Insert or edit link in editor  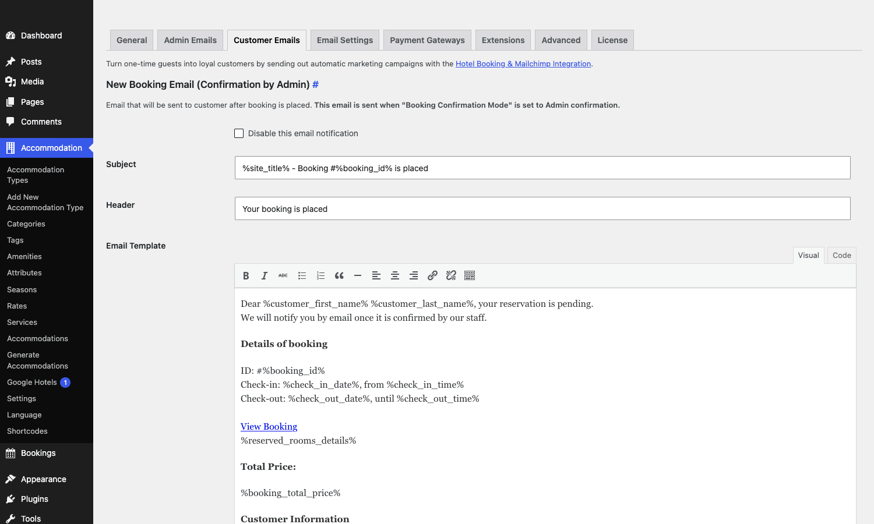[432, 276]
